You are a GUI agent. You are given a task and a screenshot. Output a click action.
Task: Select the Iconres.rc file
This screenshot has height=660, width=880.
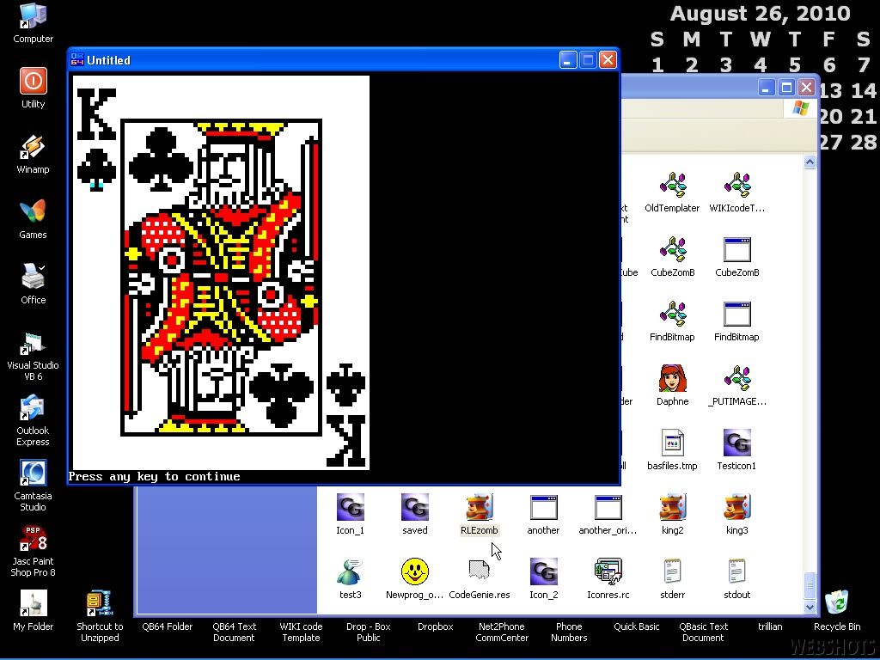tap(608, 580)
